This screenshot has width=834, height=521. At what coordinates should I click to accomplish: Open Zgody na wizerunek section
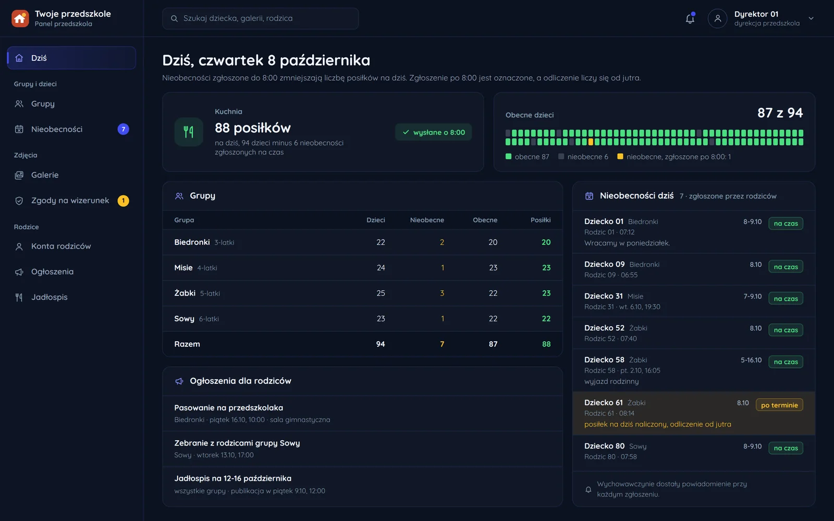[x=71, y=201]
